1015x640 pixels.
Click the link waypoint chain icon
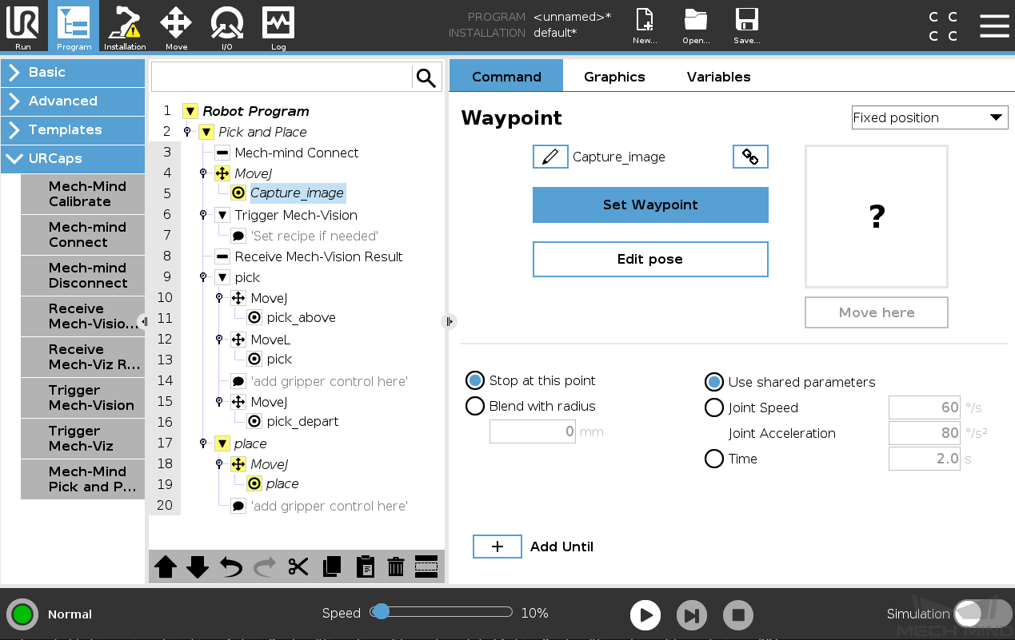750,157
